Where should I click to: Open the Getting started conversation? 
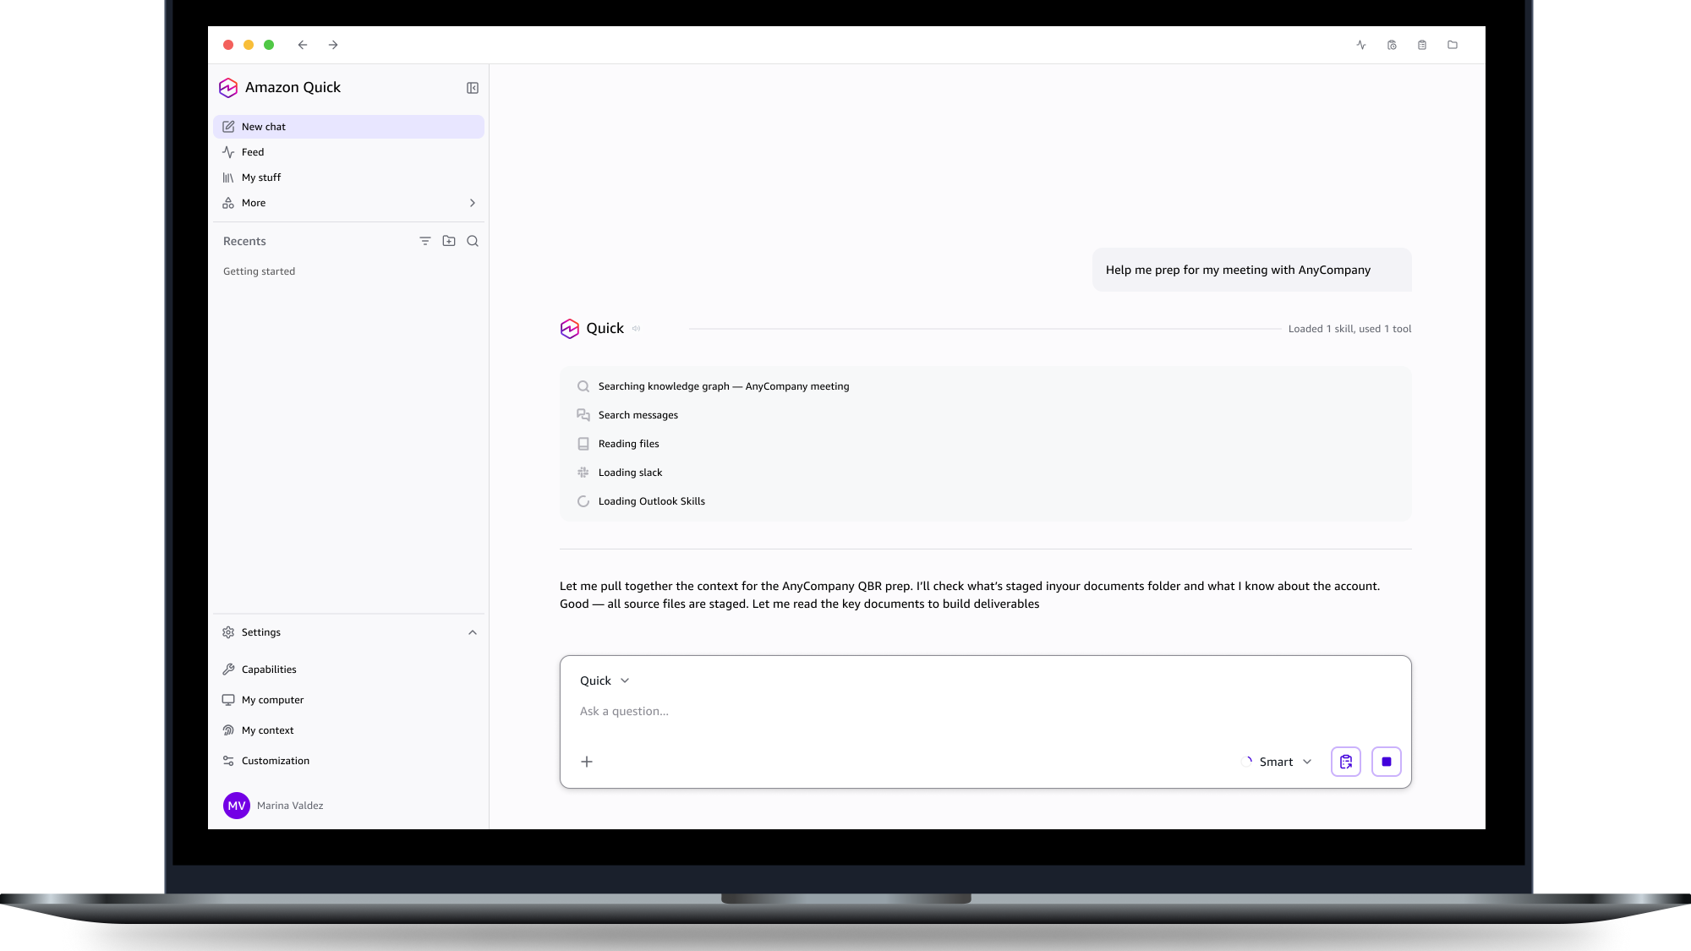coord(259,271)
